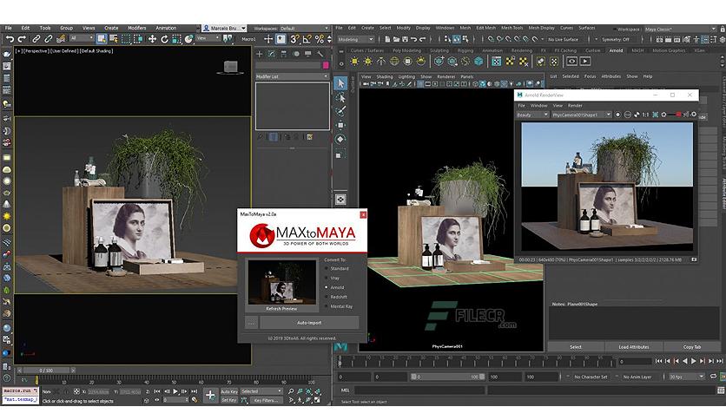Switch to the Poly Modeling shelf tab
The image size is (726, 420).
coord(406,50)
